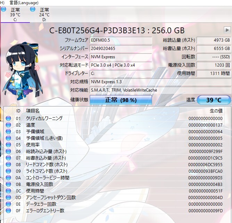Click status orb for 06 総読み込み量 (ホスト)
232x223 pixels.
tap(8, 151)
